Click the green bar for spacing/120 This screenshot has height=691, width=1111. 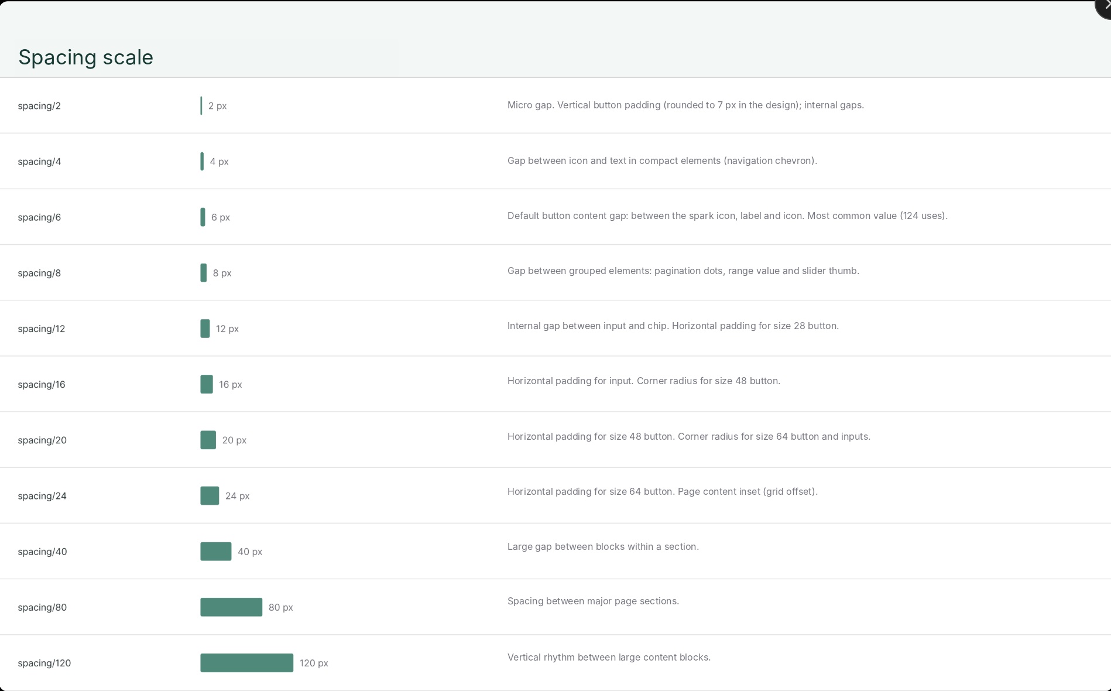(x=246, y=663)
